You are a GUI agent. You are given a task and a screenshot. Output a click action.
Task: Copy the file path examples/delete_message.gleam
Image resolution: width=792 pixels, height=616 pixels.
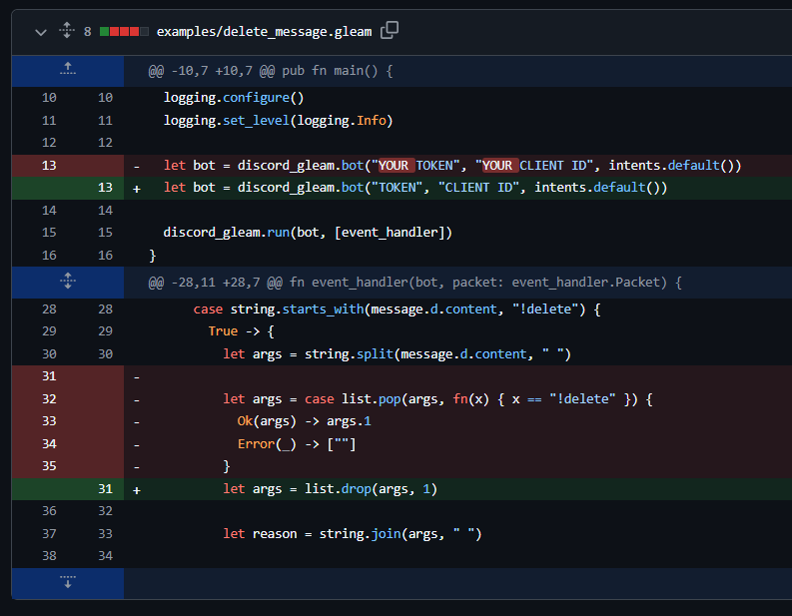tap(389, 30)
